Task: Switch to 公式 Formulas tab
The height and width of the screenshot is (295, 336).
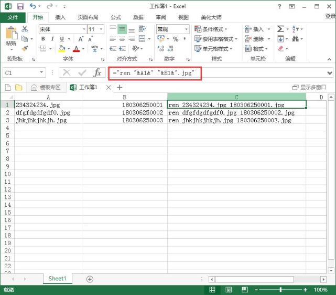Action: coord(116,17)
